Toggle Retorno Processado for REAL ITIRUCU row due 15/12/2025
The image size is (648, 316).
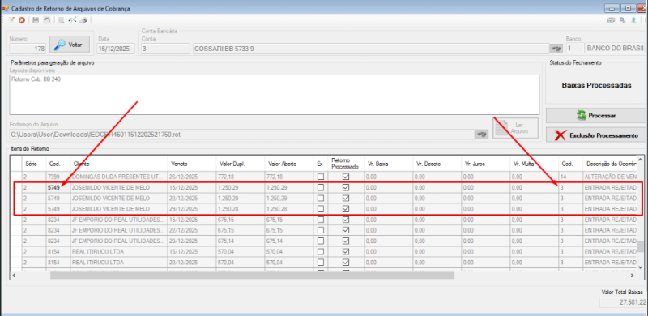[x=346, y=251]
